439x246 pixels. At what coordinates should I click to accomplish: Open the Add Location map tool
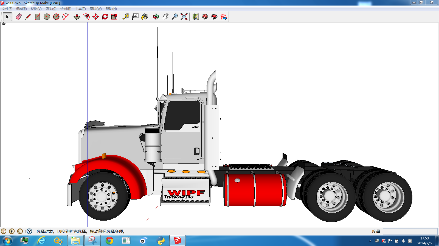pyautogui.click(x=196, y=17)
